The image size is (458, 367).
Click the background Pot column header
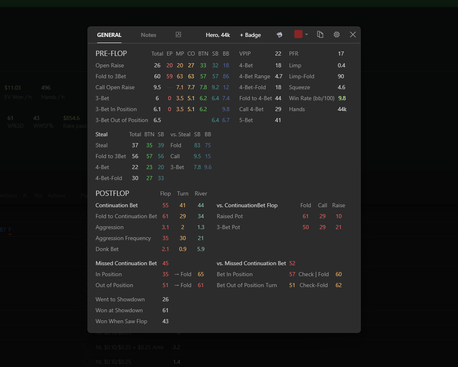[x=38, y=195]
